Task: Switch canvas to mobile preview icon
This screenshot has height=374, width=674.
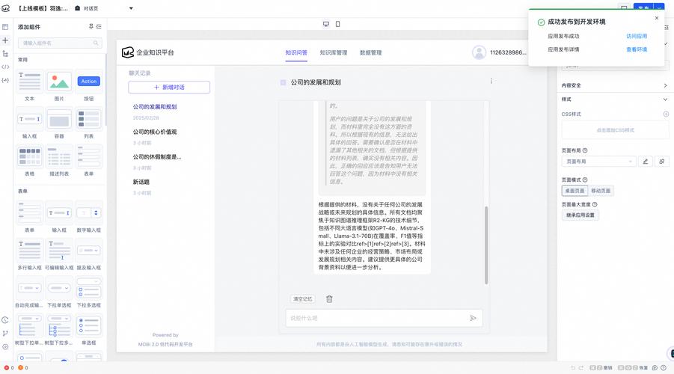Action: point(338,24)
